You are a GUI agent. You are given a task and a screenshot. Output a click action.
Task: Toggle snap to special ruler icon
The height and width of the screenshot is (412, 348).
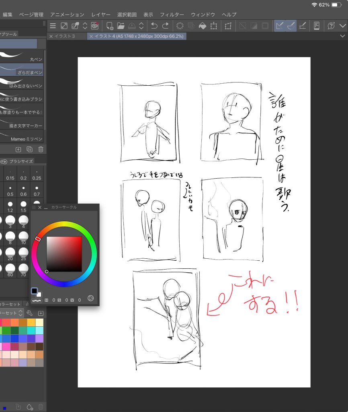[291, 26]
